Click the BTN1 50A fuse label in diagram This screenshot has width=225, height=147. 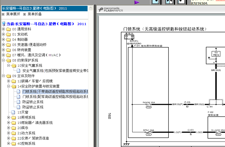pyautogui.click(x=148, y=130)
